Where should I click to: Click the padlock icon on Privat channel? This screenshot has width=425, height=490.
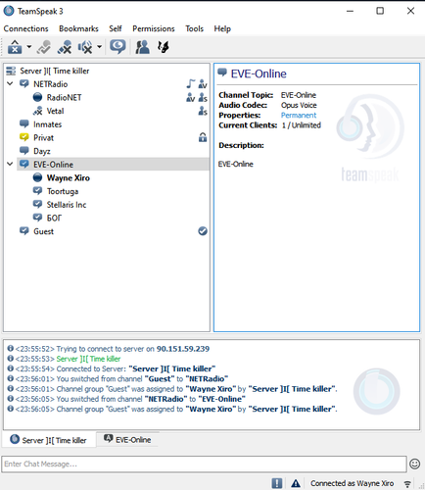203,137
